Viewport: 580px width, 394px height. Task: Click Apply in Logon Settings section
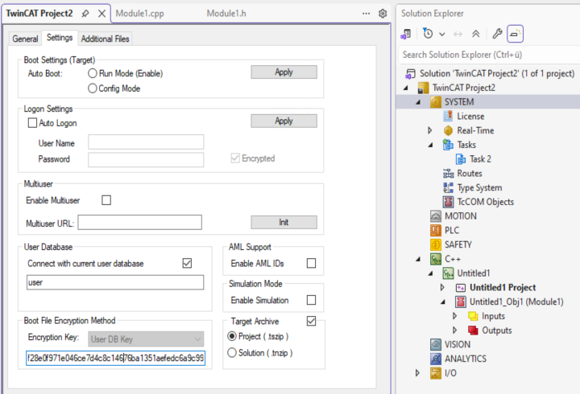[x=284, y=121]
